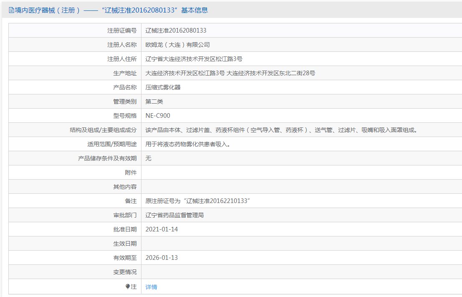Click the lightbulb icon beside 注
Image resolution: width=462 pixels, height=297 pixels.
click(x=128, y=287)
